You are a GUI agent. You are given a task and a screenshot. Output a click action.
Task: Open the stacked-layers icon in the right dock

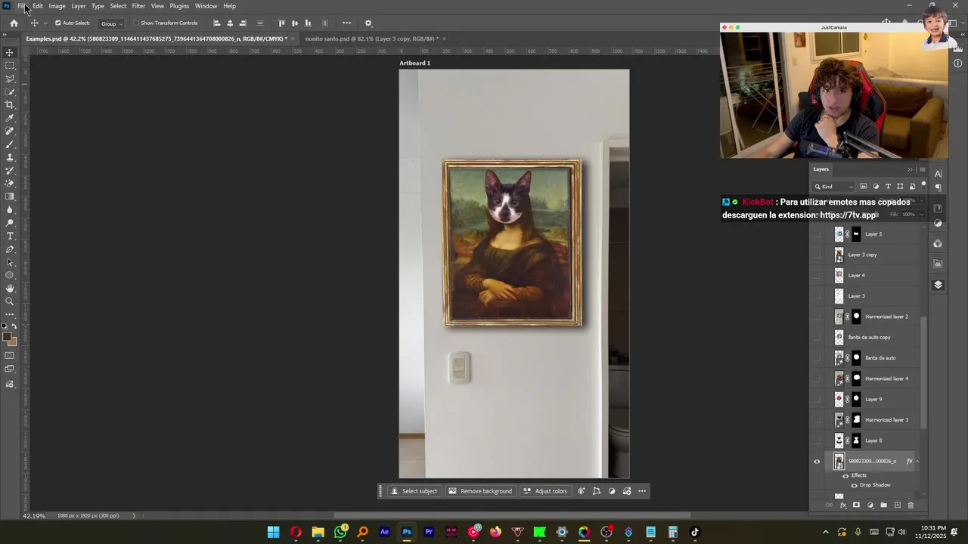coord(938,285)
